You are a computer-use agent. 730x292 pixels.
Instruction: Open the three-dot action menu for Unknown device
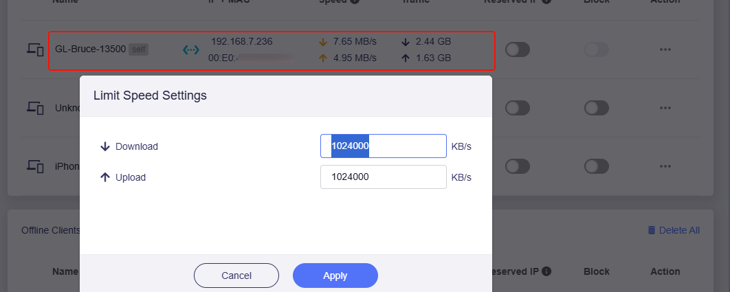665,108
